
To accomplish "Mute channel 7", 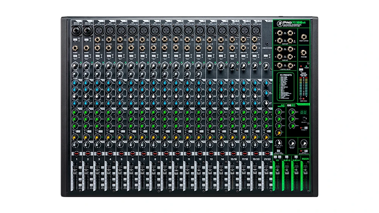I will 143,153.
